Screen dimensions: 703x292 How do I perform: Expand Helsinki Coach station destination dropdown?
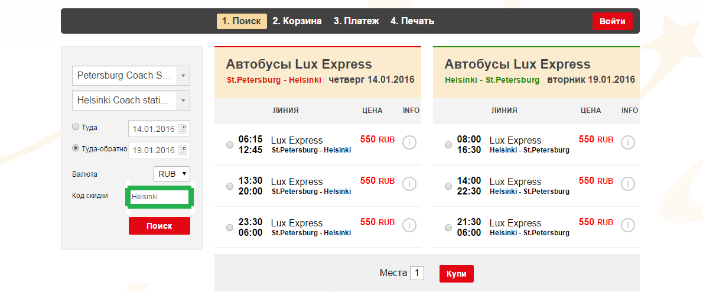(x=183, y=100)
